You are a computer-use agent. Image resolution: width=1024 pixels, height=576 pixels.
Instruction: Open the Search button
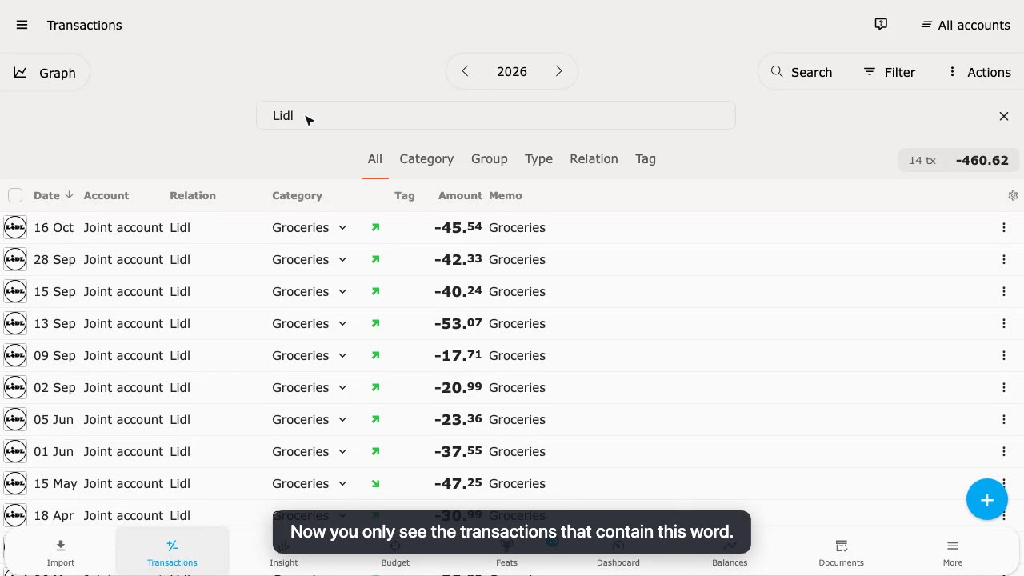(802, 72)
